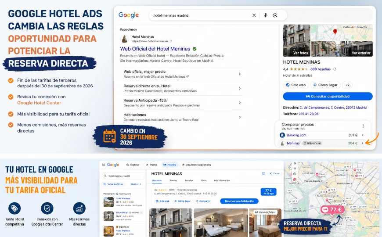
Task: Open the Precios tab
Action: click(173, 180)
